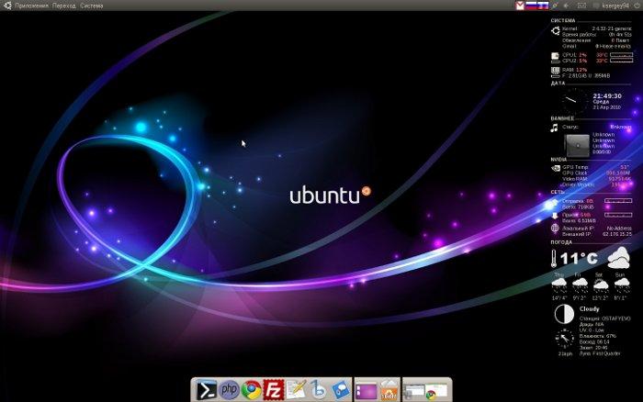Image resolution: width=643 pixels, height=402 pixels.
Task: Open the notepad-and-pencil text editor icon
Action: pos(296,389)
